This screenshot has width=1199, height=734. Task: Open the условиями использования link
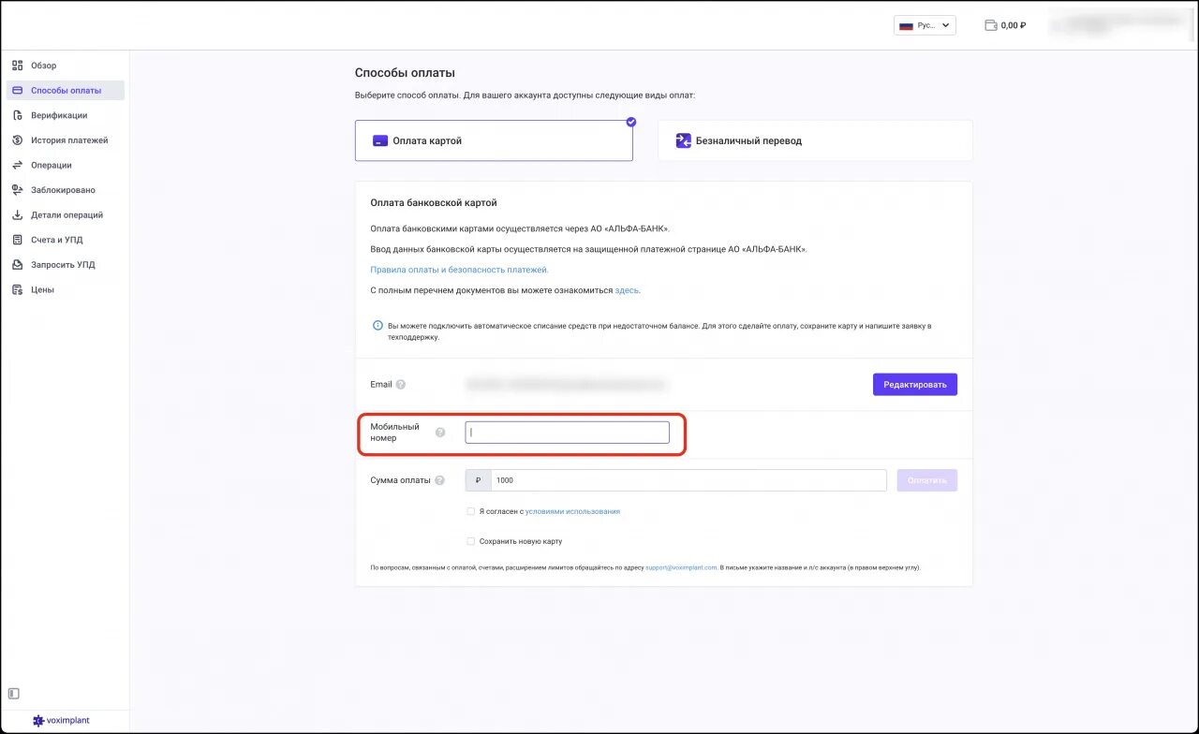pos(572,511)
